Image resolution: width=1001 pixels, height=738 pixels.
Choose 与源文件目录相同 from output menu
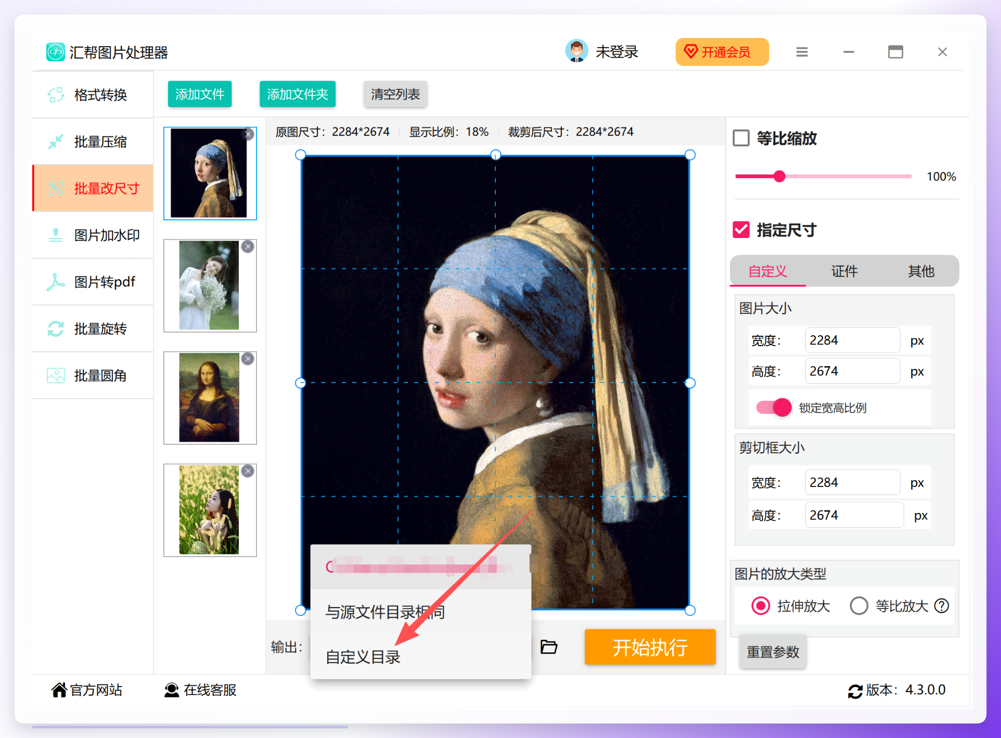coord(421,612)
